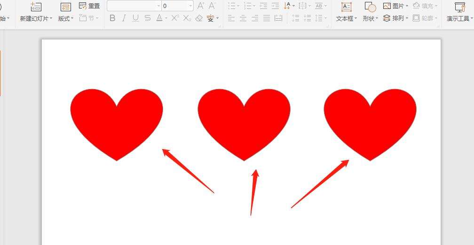
Task: Click the text direction icon
Action: (287, 6)
